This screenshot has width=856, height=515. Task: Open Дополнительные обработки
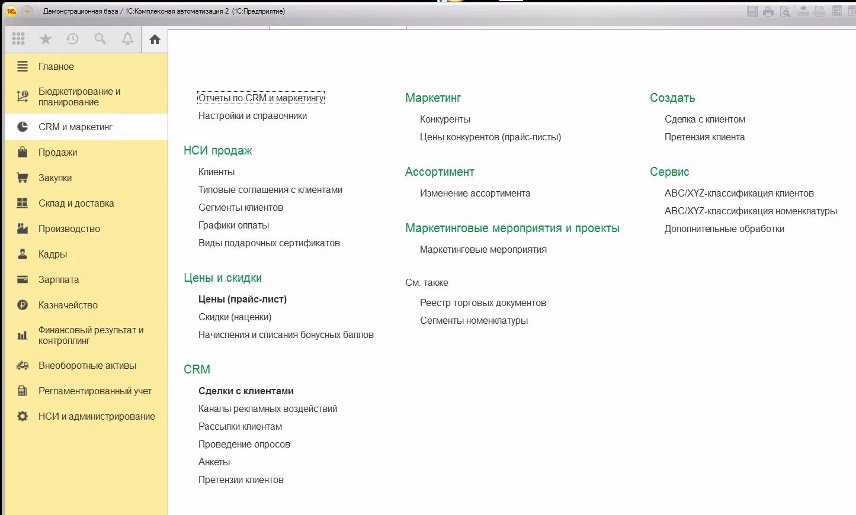724,228
